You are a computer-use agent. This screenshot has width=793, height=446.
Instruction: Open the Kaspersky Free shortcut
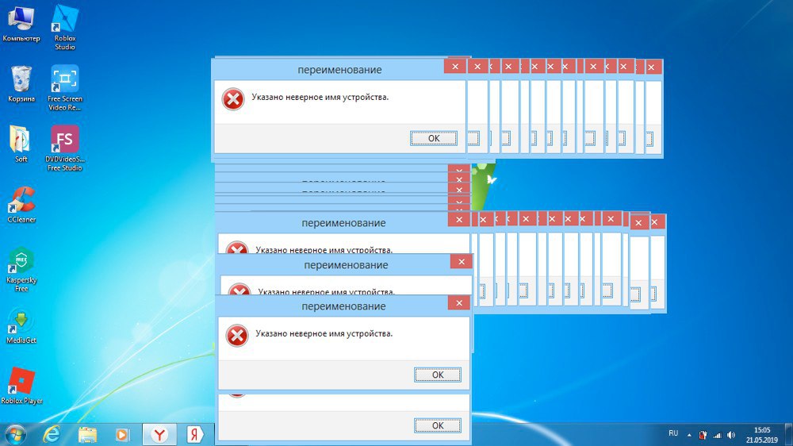(x=21, y=261)
